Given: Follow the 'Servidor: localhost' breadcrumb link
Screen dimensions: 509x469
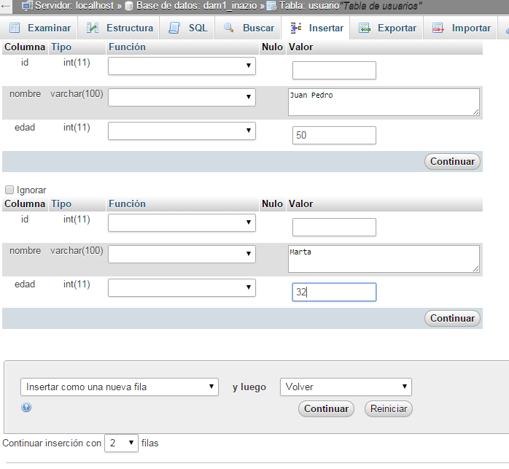Looking at the screenshot, I should pos(74,6).
